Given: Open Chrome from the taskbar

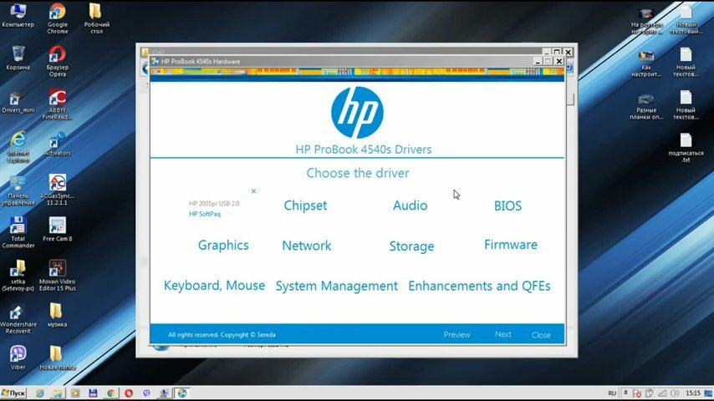Looking at the screenshot, I should (x=110, y=393).
